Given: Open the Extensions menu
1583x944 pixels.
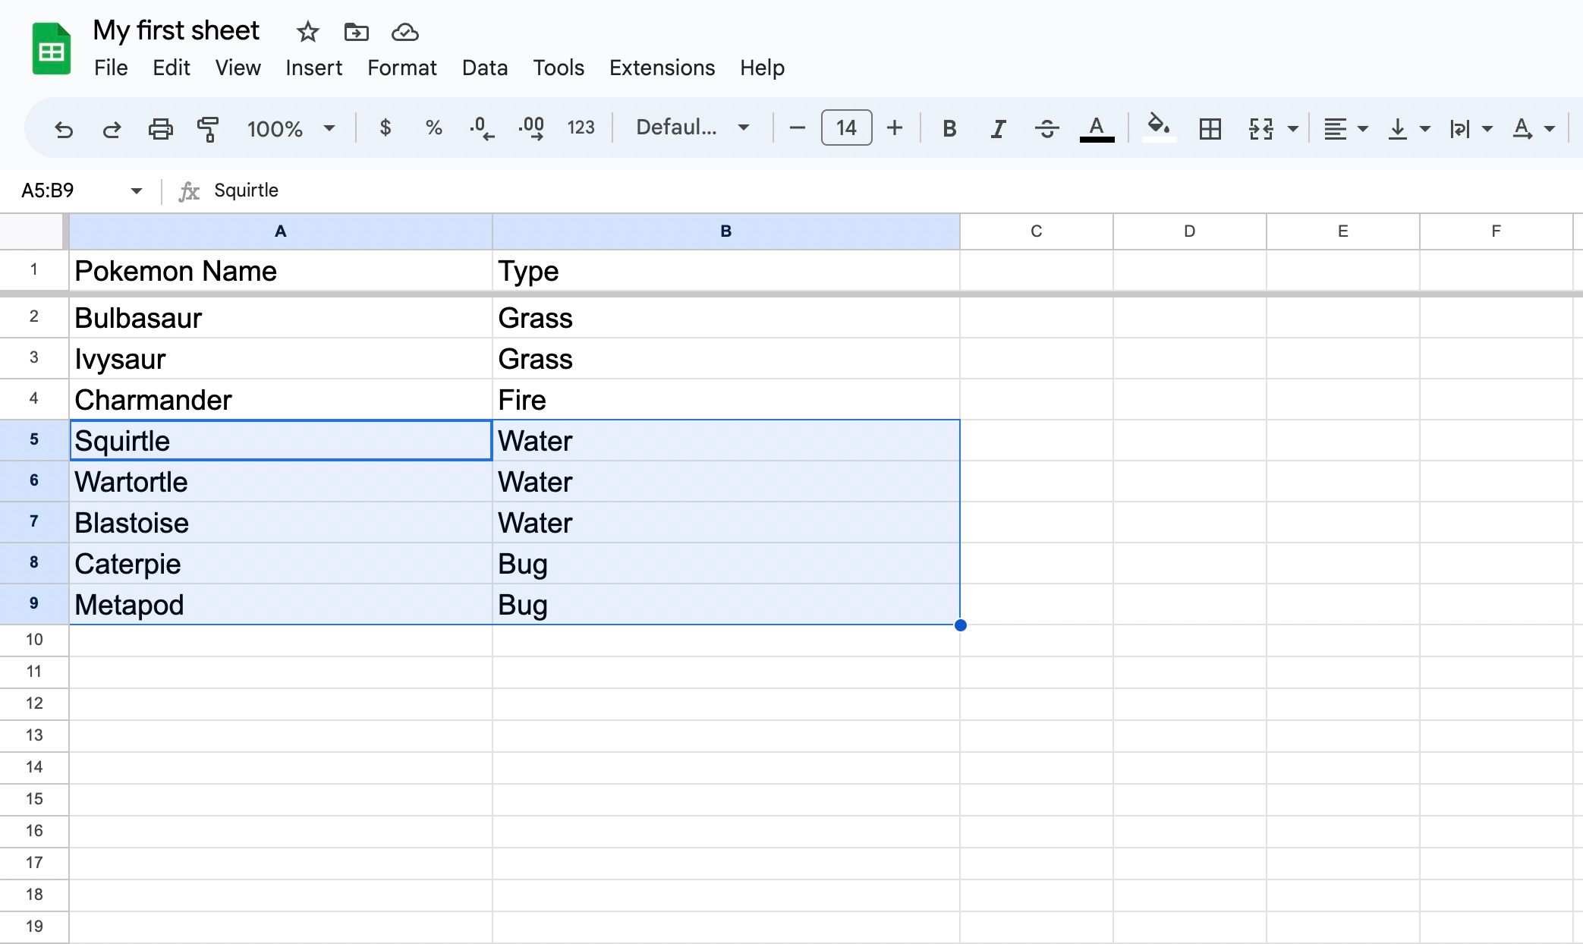Looking at the screenshot, I should pos(662,68).
